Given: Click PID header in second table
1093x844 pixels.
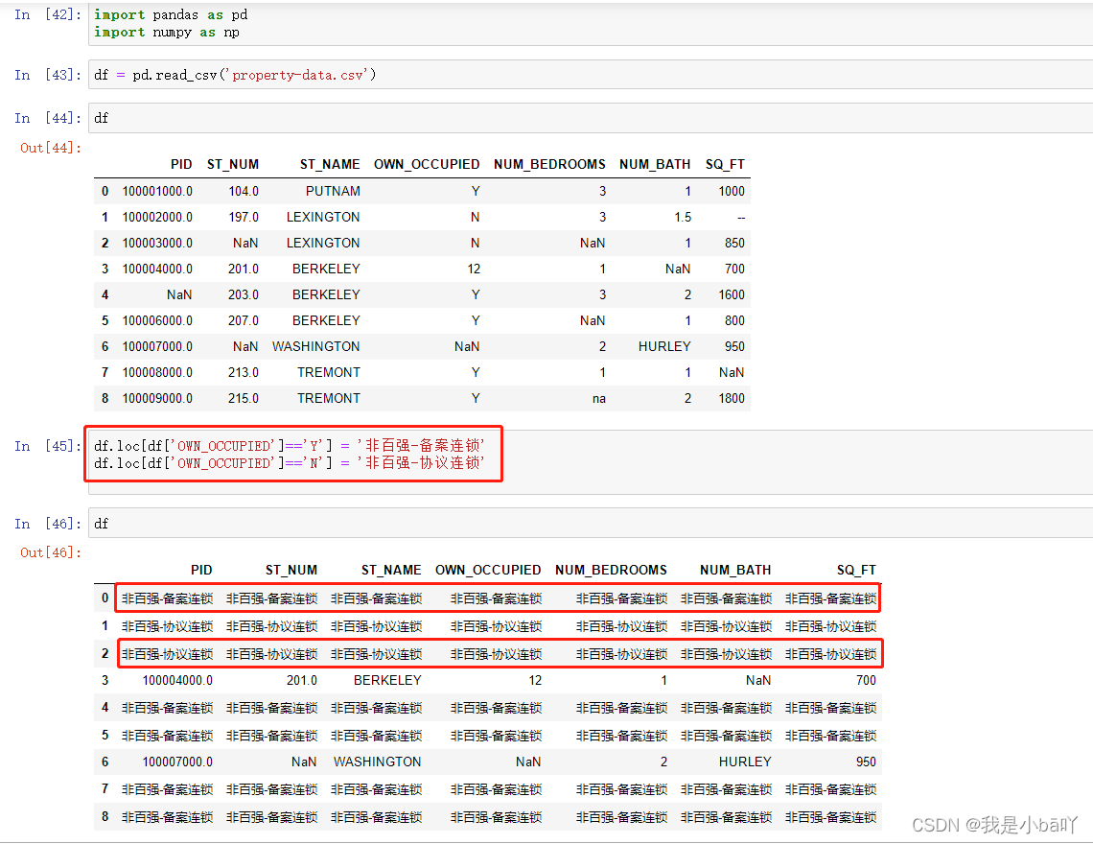Looking at the screenshot, I should tap(201, 570).
